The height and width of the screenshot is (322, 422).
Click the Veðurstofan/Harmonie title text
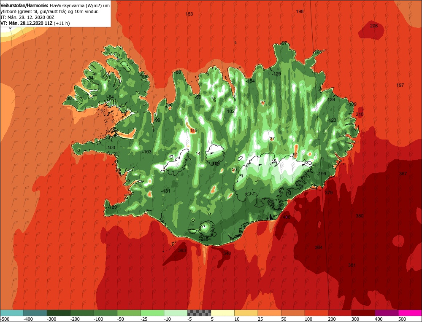[24, 5]
